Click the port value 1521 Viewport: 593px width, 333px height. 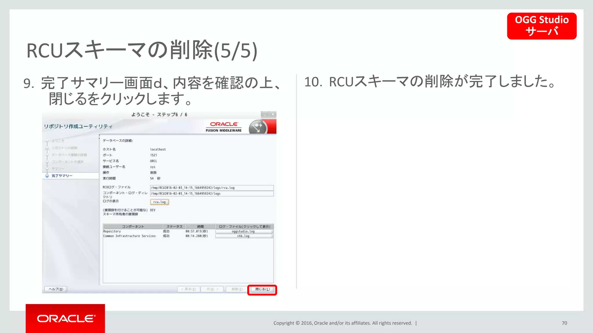pos(153,155)
